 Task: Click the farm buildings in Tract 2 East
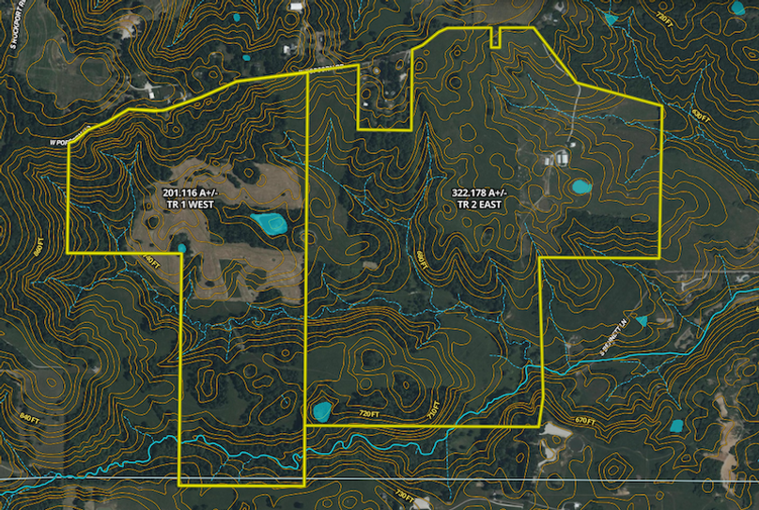click(561, 158)
